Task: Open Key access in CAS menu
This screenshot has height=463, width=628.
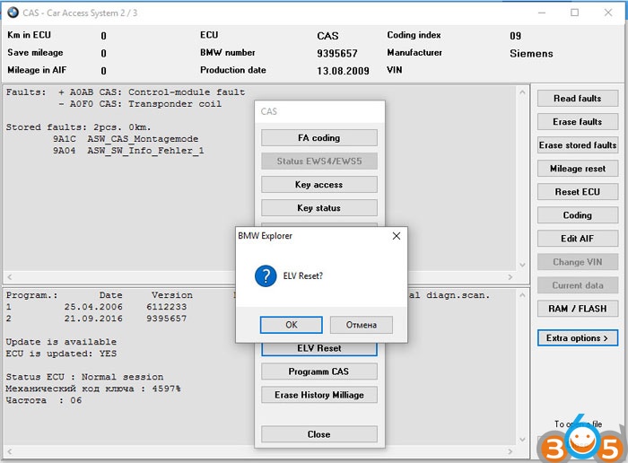Action: click(x=318, y=185)
